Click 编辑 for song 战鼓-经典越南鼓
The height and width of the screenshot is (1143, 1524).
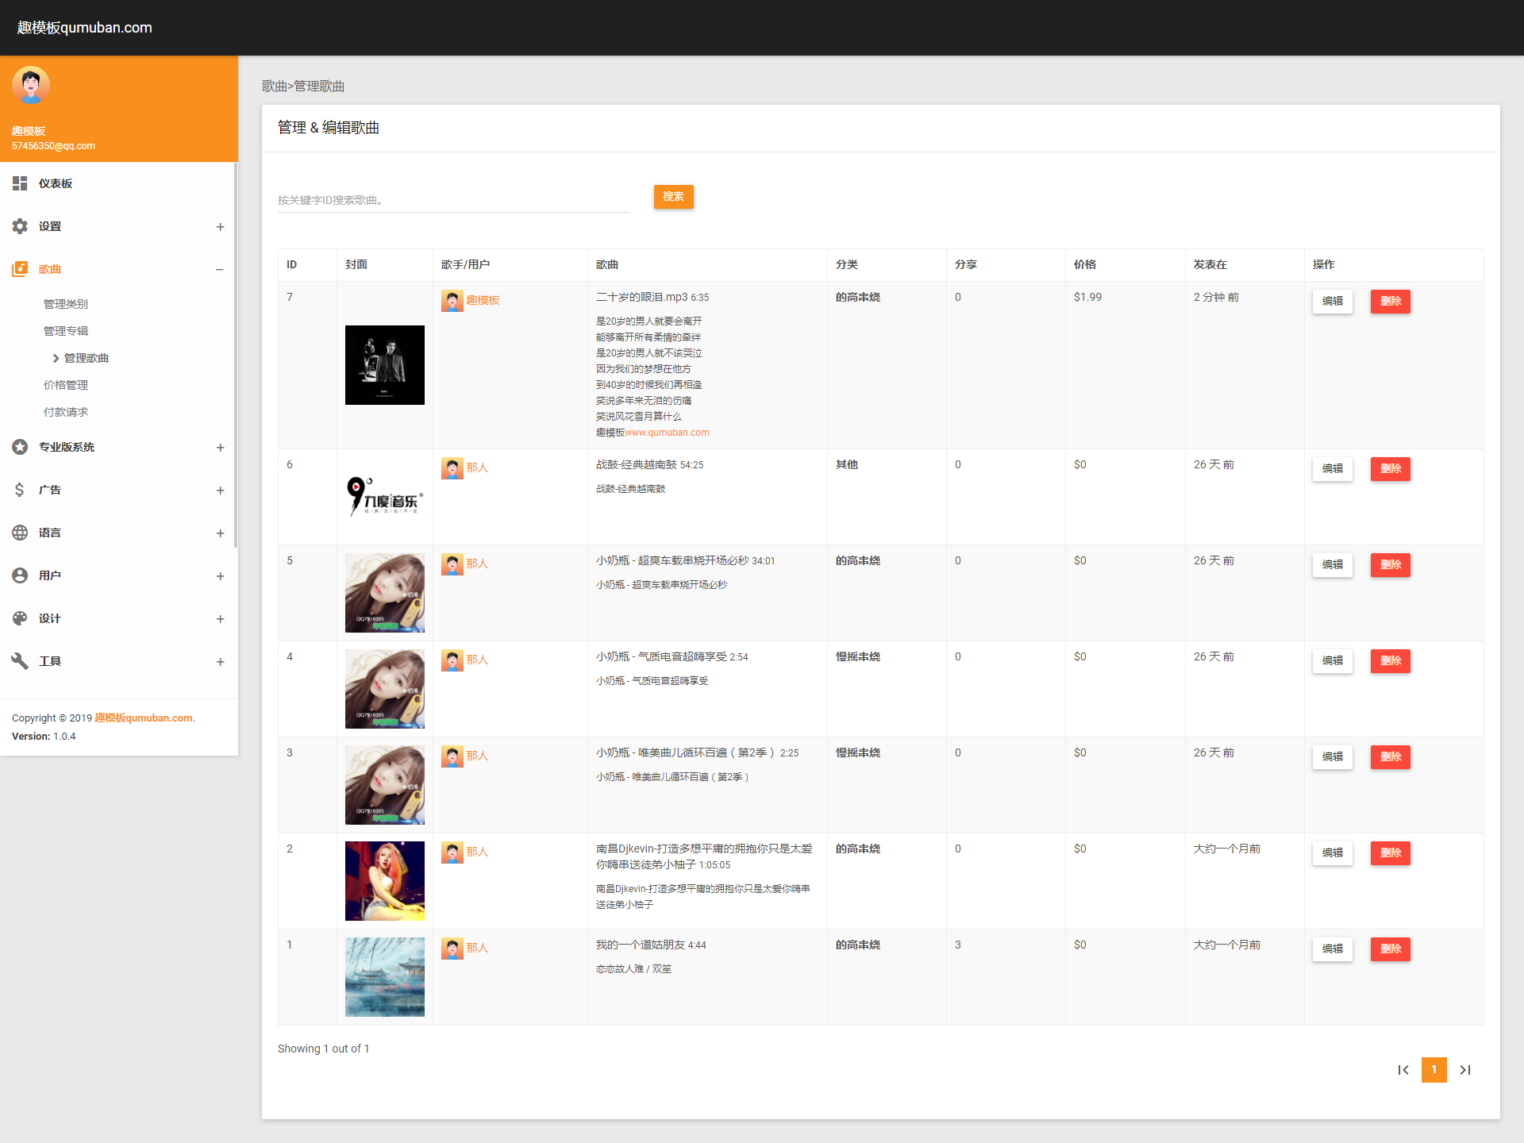[x=1333, y=469]
